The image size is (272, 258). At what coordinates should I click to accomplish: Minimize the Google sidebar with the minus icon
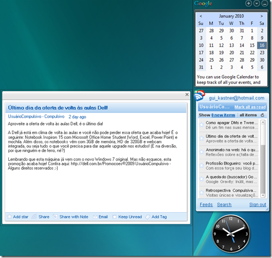[x=265, y=3]
